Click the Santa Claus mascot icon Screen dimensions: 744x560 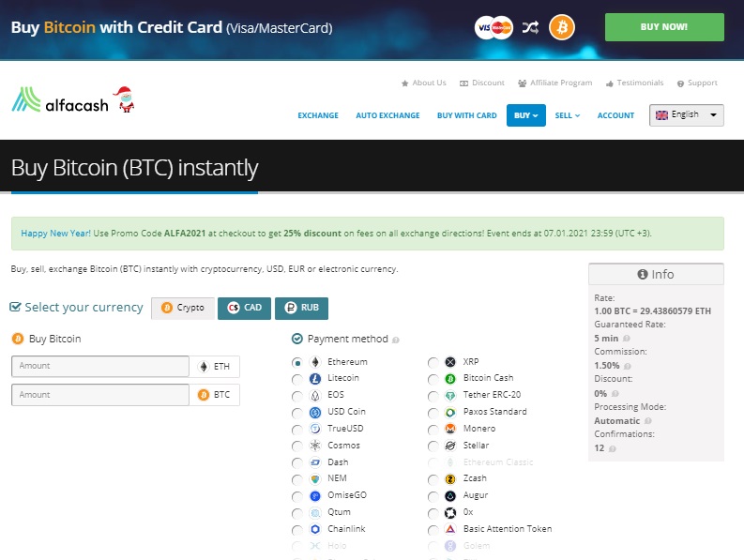click(x=126, y=99)
